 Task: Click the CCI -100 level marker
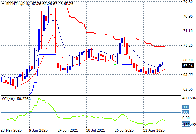tap(186, 123)
